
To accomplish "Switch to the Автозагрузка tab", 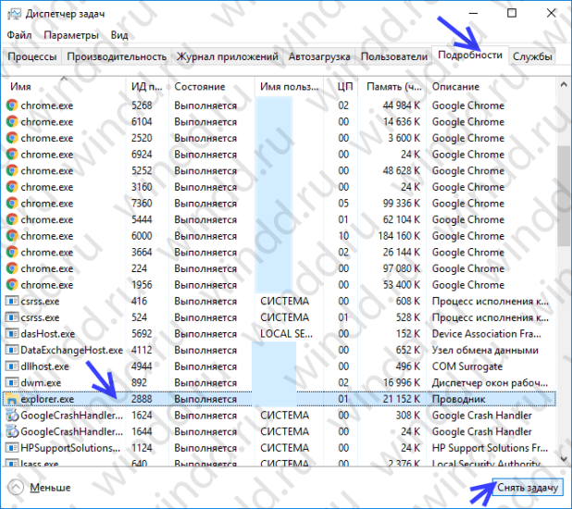I will (x=319, y=56).
